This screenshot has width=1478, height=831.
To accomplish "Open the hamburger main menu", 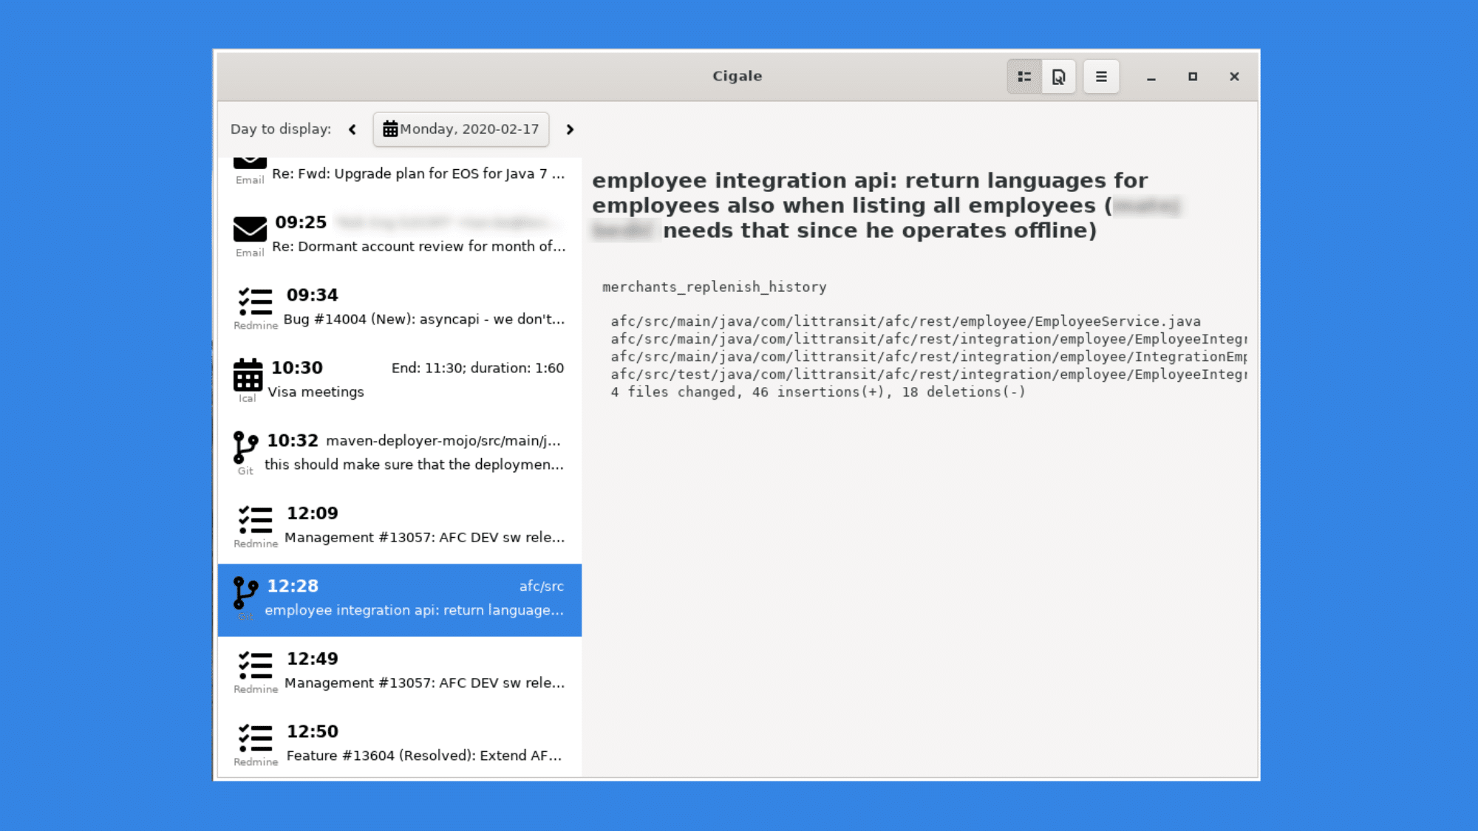I will (1101, 77).
